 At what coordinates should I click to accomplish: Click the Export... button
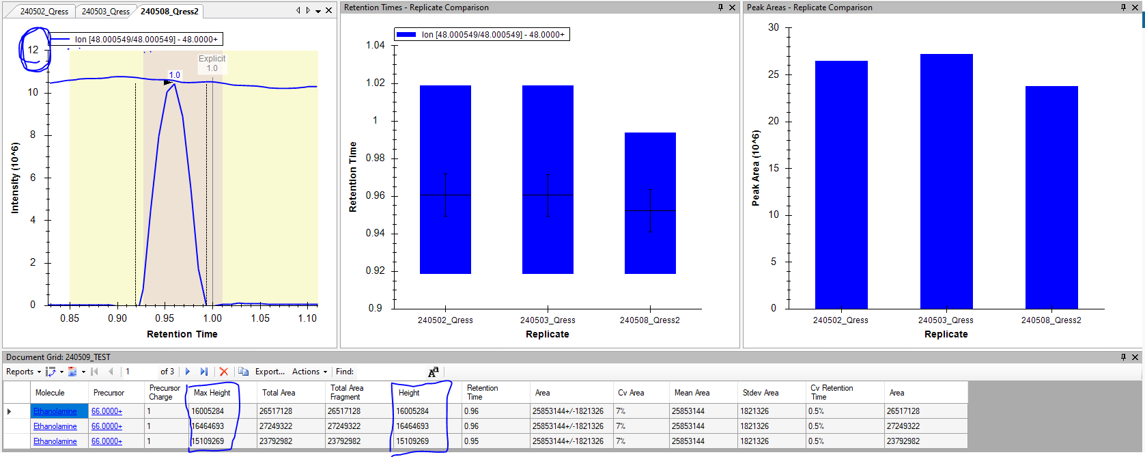[x=270, y=372]
